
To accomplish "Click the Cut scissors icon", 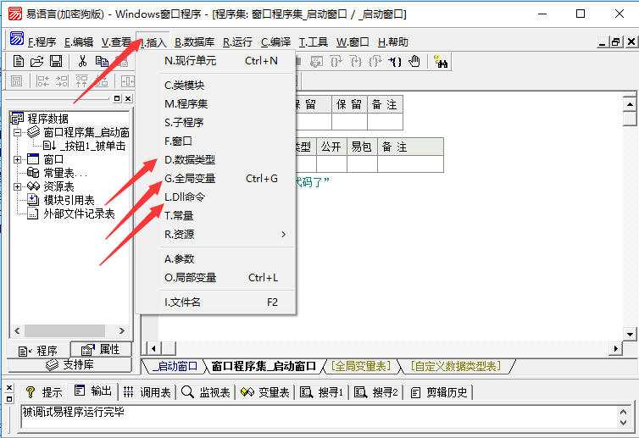I will (83, 61).
